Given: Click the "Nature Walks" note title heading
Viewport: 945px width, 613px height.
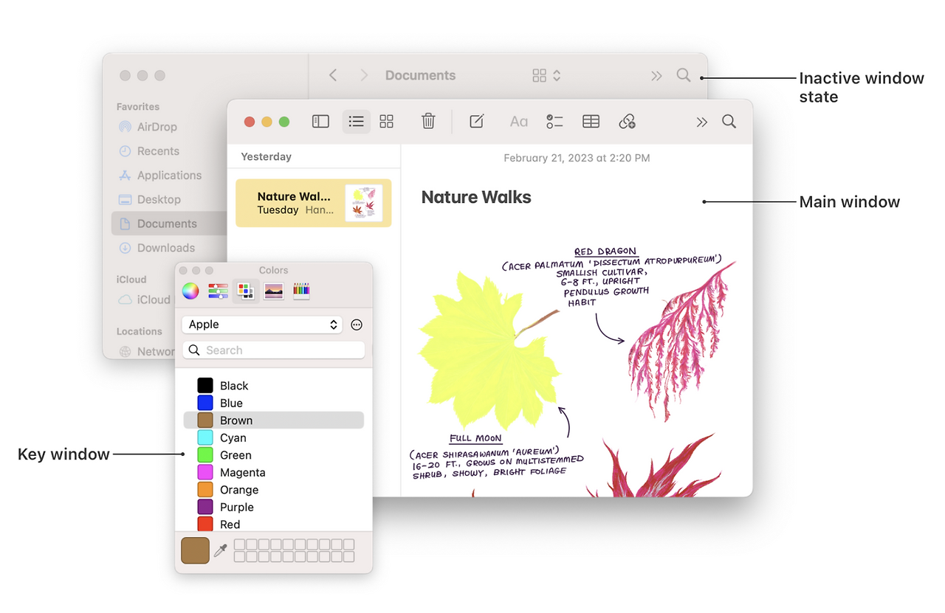Looking at the screenshot, I should tap(476, 197).
